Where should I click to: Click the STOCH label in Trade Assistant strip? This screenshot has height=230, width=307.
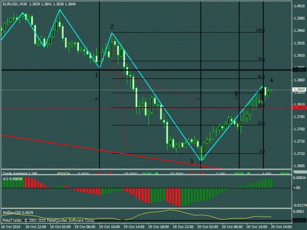63,173
